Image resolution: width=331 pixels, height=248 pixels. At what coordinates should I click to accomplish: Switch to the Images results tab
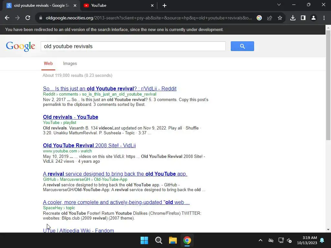tap(70, 64)
